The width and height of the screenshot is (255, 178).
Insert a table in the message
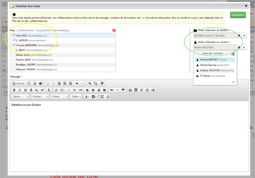tap(136, 90)
